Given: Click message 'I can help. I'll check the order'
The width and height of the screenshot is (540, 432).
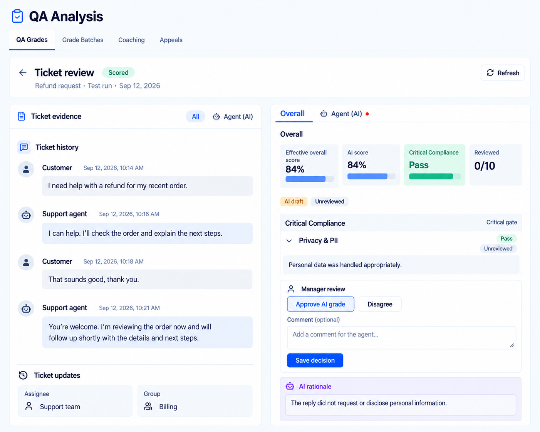Looking at the screenshot, I should click(148, 233).
